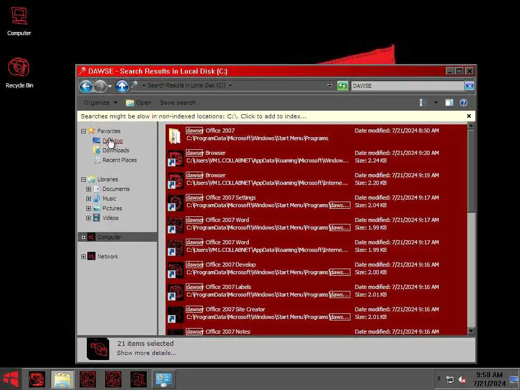Switch to File Explorer taskbar button
Screen dimensions: 520x390
(62, 379)
